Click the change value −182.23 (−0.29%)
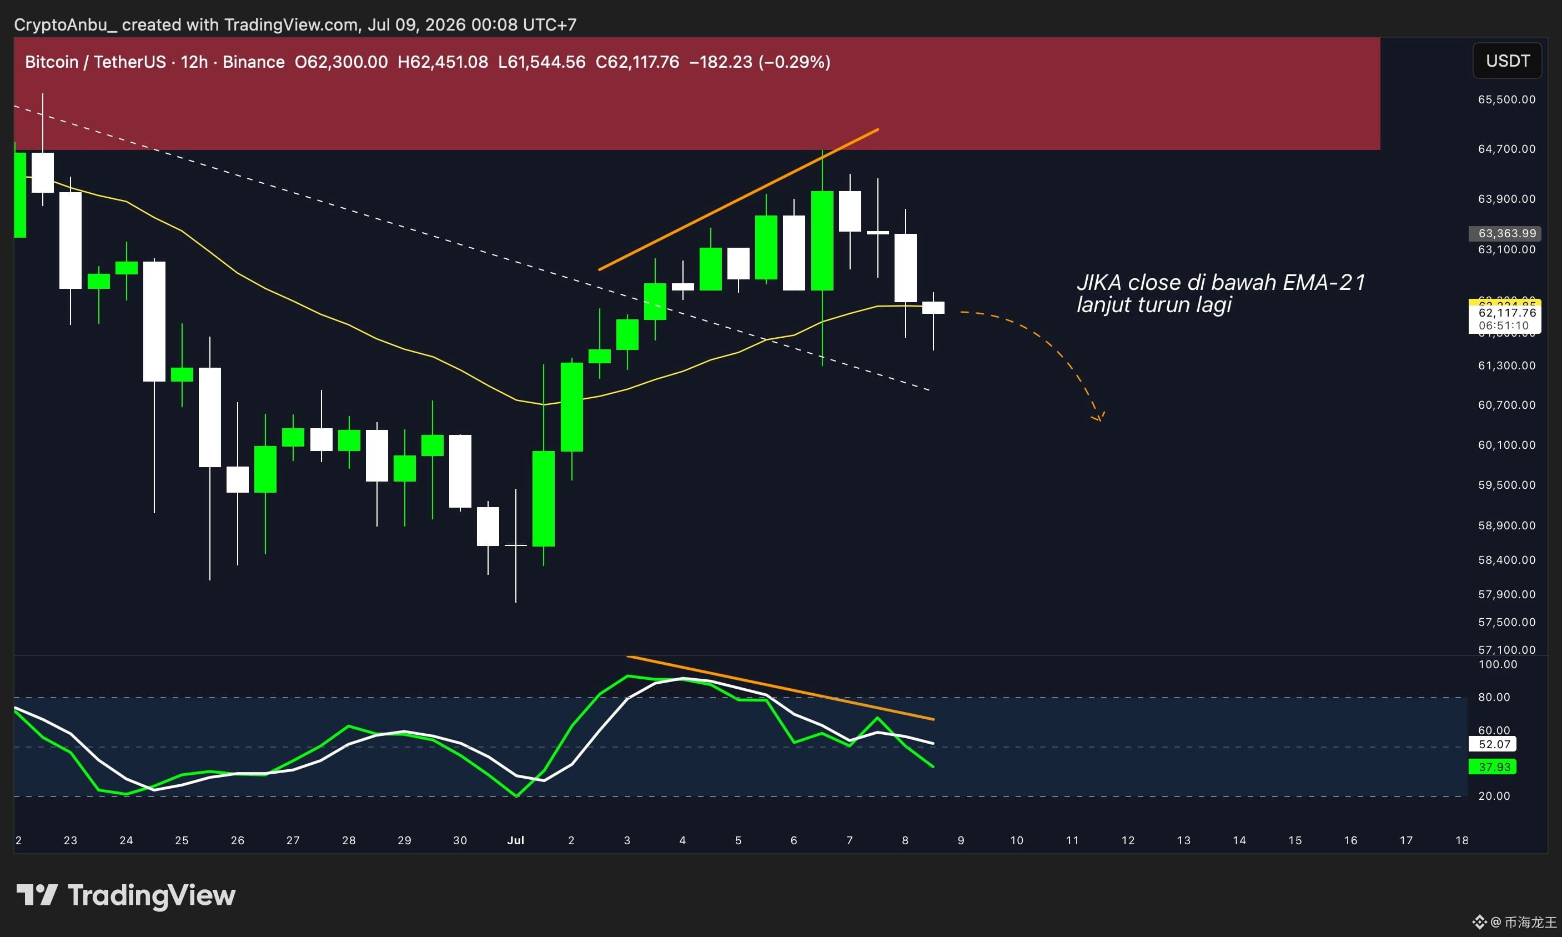1562x937 pixels. [760, 62]
